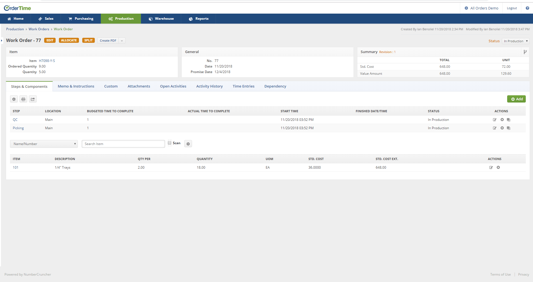This screenshot has height=282, width=533.
Task: Click the SPLIT button
Action: 88,40
